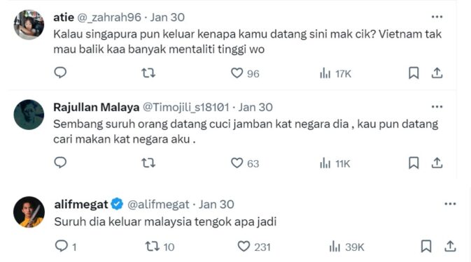Viewport: 471px width, 262px height.
Task: View analytics on alifmegat's 39K views tweet
Action: pyautogui.click(x=346, y=247)
